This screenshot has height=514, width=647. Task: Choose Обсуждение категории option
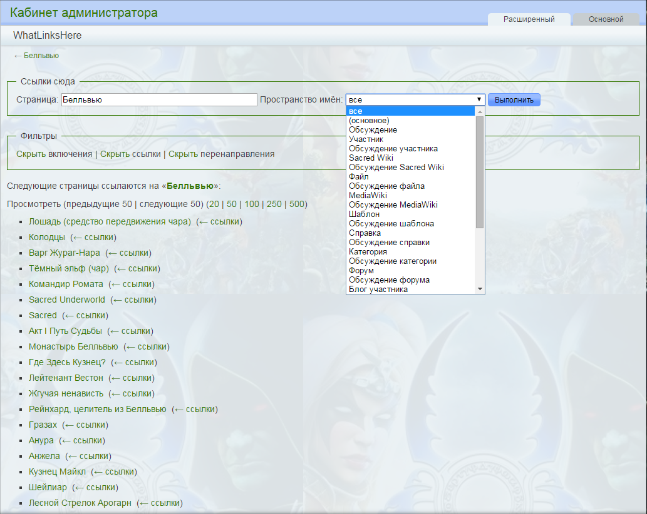pyautogui.click(x=411, y=261)
